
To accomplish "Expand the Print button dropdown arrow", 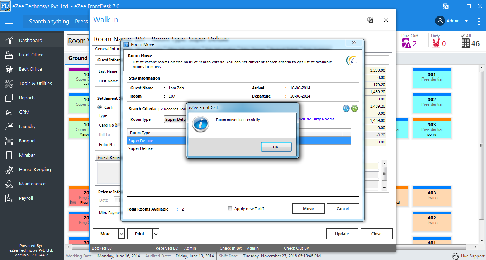I will tap(156, 234).
